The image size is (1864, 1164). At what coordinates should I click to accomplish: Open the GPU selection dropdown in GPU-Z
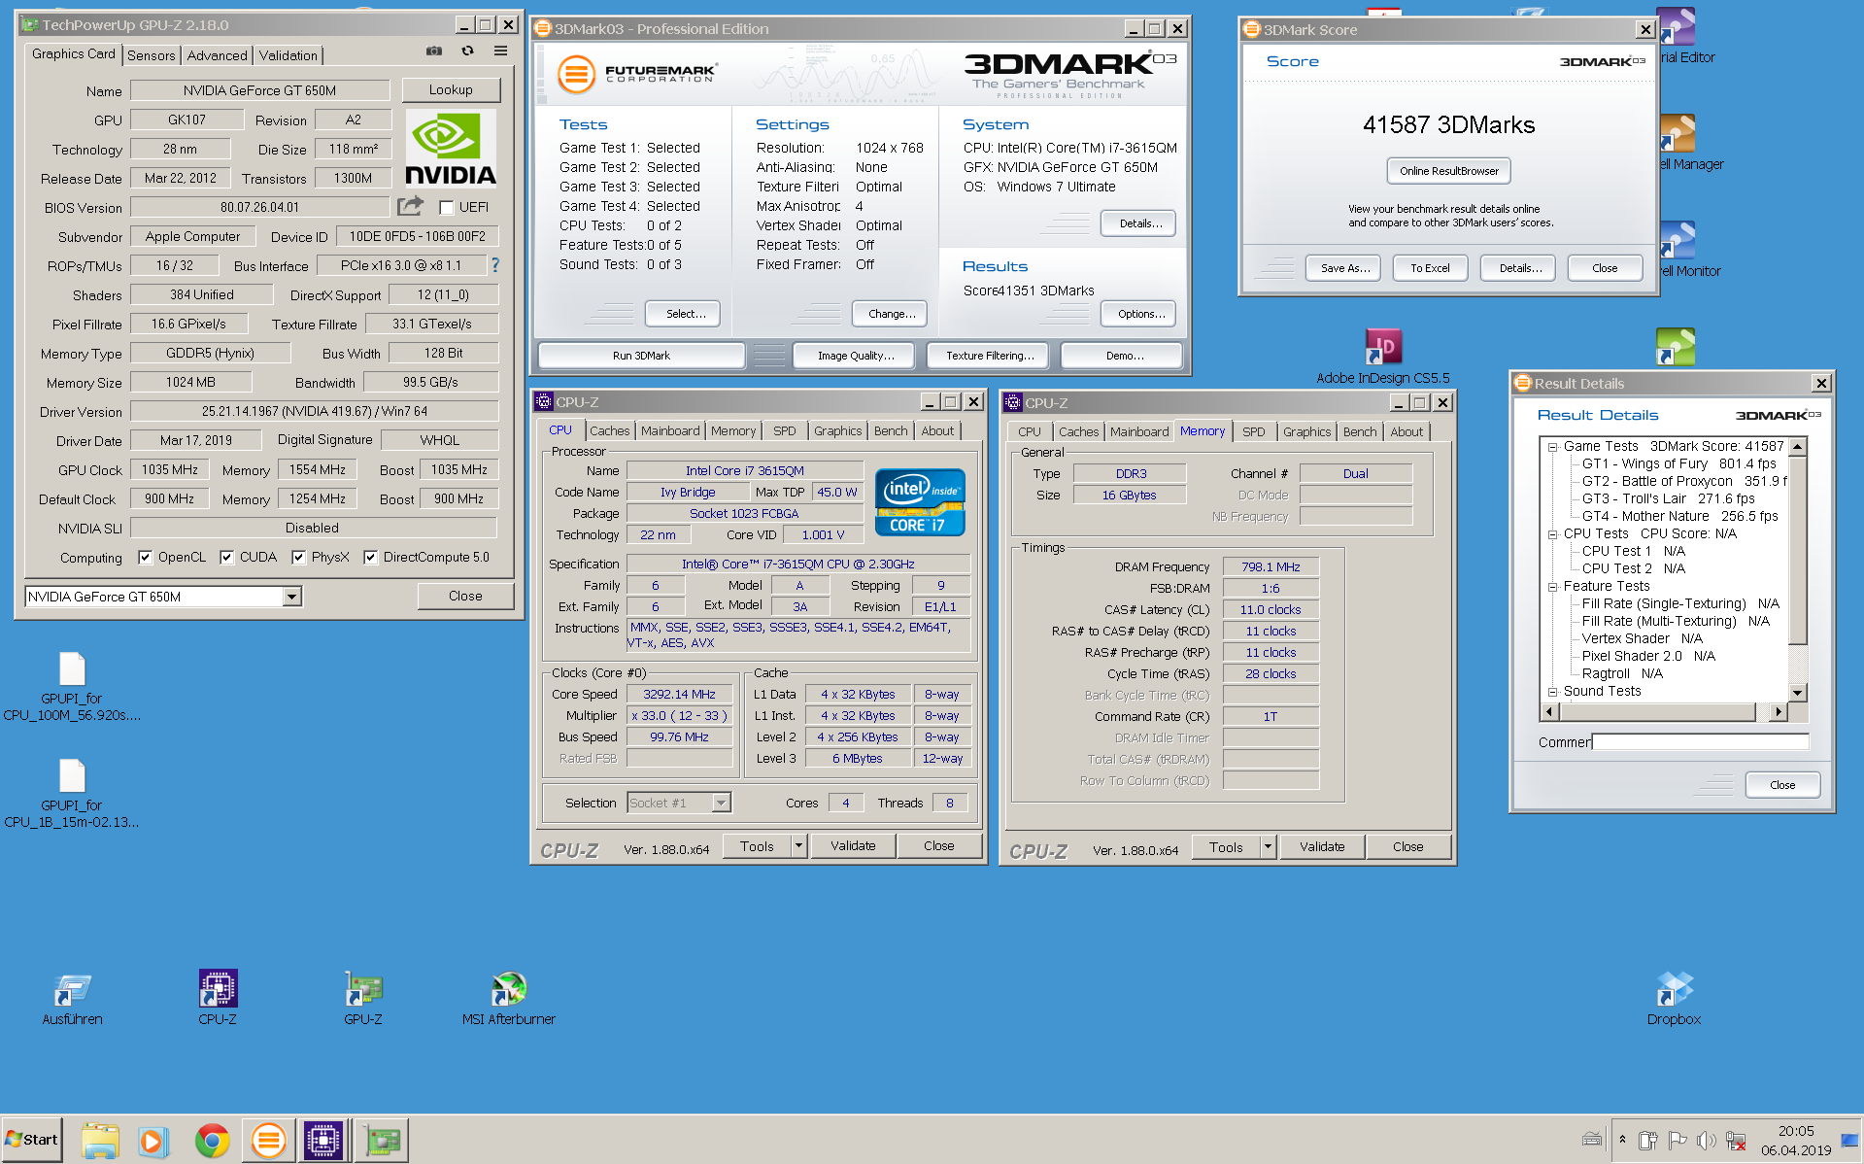(291, 597)
